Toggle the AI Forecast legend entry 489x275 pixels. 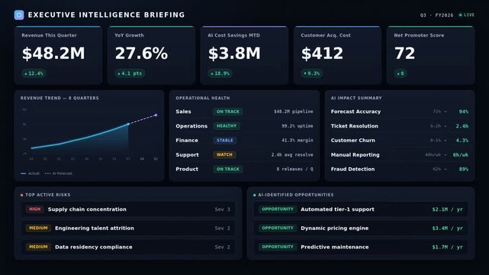[x=59, y=173]
